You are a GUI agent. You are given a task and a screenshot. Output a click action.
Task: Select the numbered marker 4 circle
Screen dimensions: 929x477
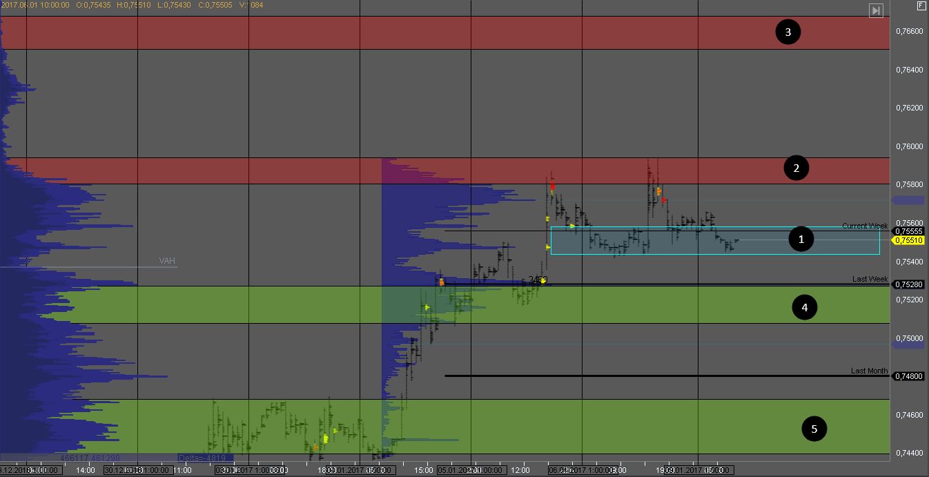(x=804, y=307)
